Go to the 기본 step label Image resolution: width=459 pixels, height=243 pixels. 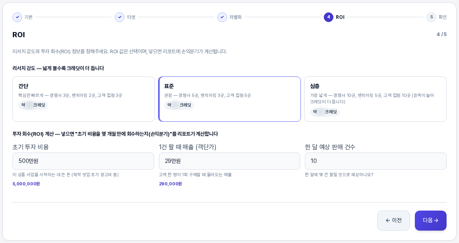tap(28, 17)
